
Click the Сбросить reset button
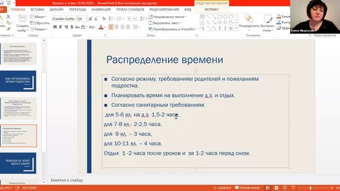[40, 23]
